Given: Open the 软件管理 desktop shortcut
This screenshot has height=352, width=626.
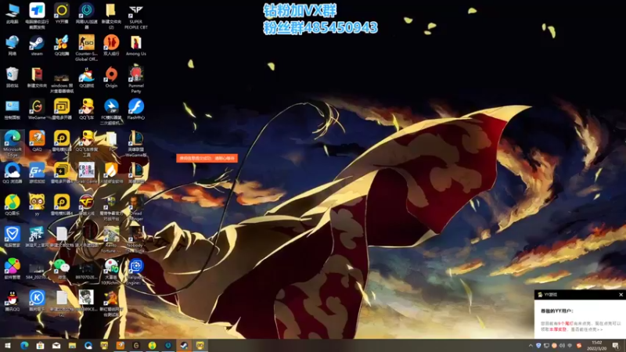Looking at the screenshot, I should (13, 268).
